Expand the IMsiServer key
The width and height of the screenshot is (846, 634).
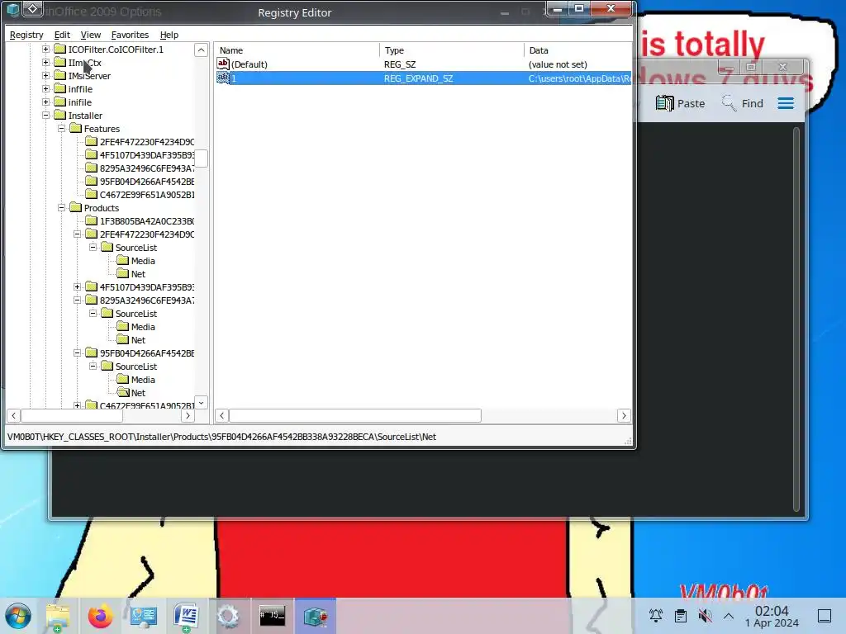[46, 75]
